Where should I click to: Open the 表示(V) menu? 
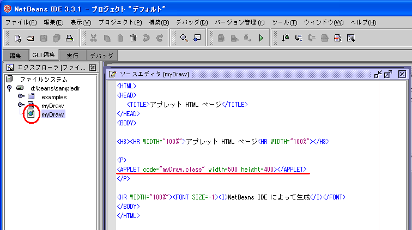click(81, 22)
